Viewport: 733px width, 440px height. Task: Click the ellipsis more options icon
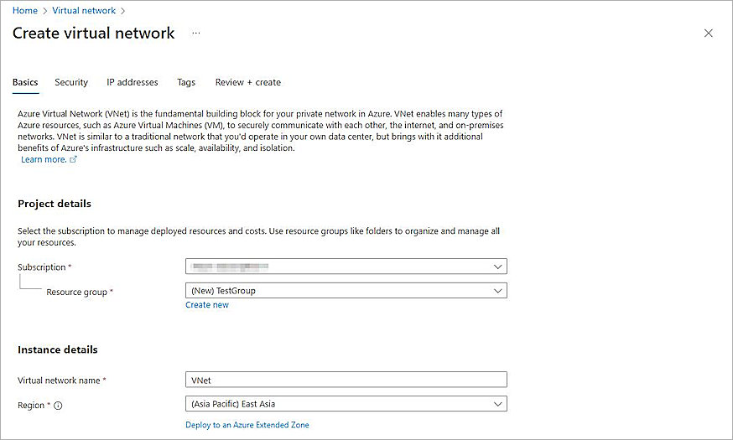(196, 34)
